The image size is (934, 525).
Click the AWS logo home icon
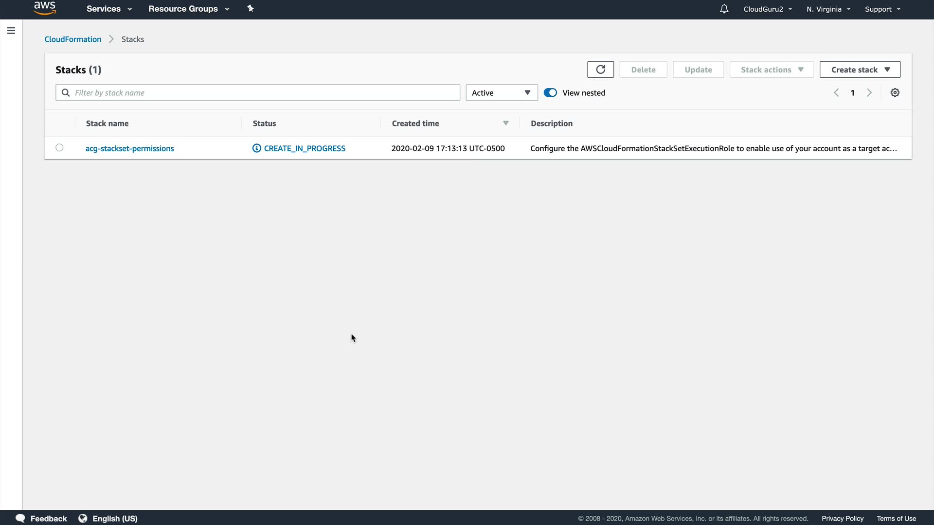click(44, 8)
